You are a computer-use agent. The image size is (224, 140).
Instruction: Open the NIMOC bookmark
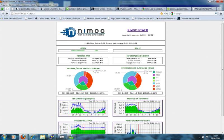click(30, 18)
